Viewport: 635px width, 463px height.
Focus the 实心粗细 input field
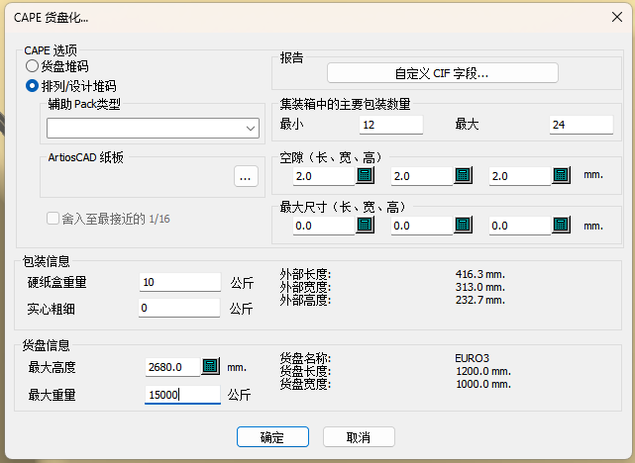179,309
